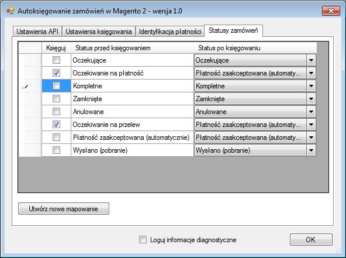Click the Anulowane status-before cell
346x258 pixels.
click(132, 112)
